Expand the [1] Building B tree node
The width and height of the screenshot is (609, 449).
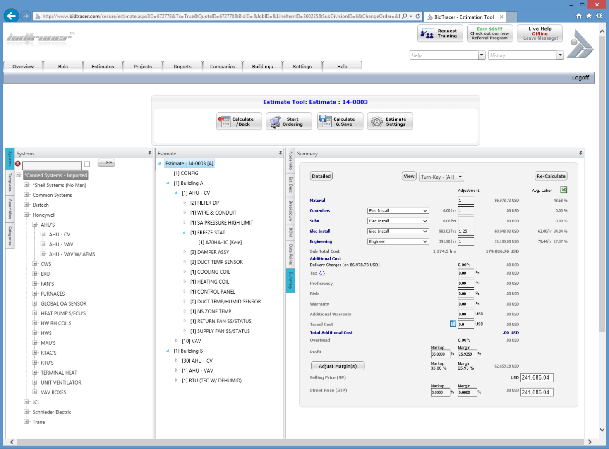tap(168, 351)
